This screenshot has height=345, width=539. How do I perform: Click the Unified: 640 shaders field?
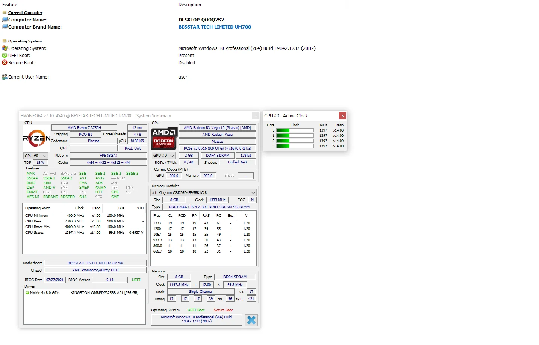237,162
